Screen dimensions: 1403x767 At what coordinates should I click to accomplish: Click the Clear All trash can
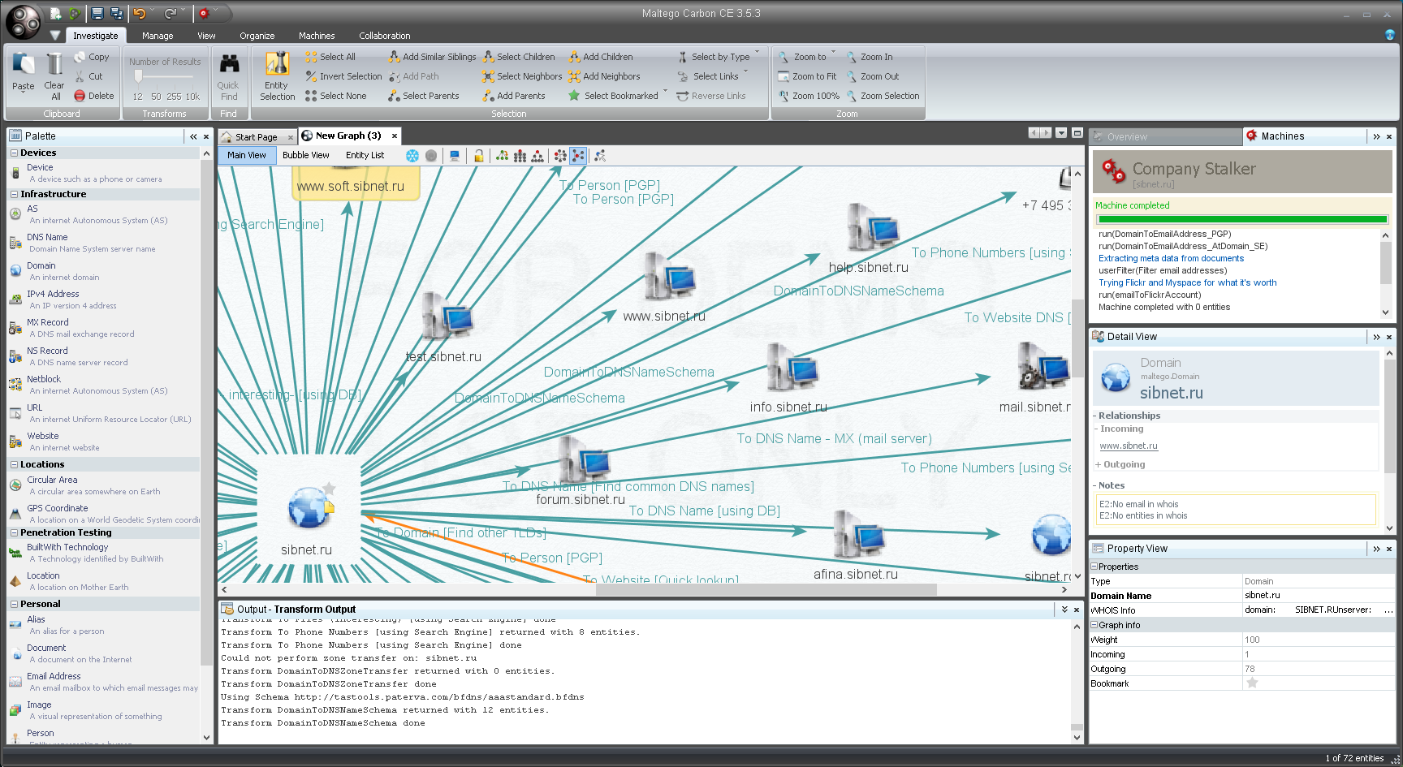54,65
